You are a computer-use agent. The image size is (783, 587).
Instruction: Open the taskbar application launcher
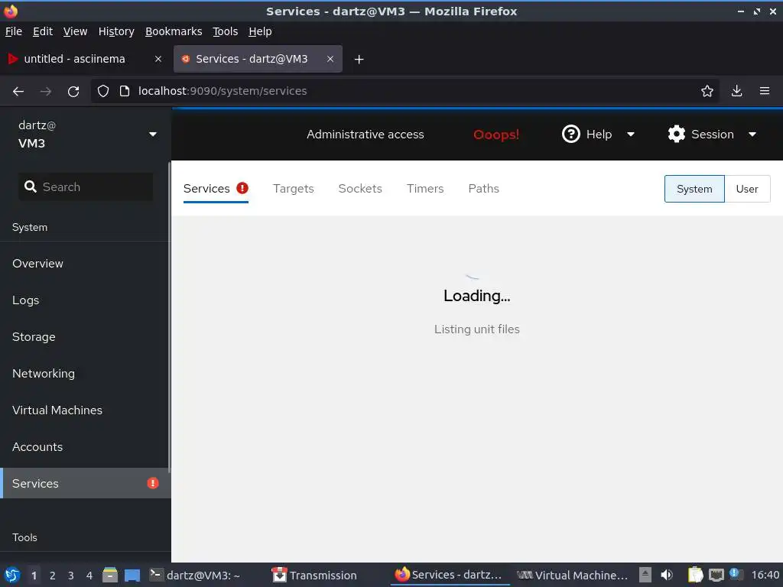pyautogui.click(x=11, y=575)
